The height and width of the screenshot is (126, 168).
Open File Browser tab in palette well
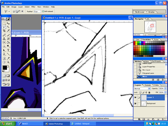click(x=139, y=12)
